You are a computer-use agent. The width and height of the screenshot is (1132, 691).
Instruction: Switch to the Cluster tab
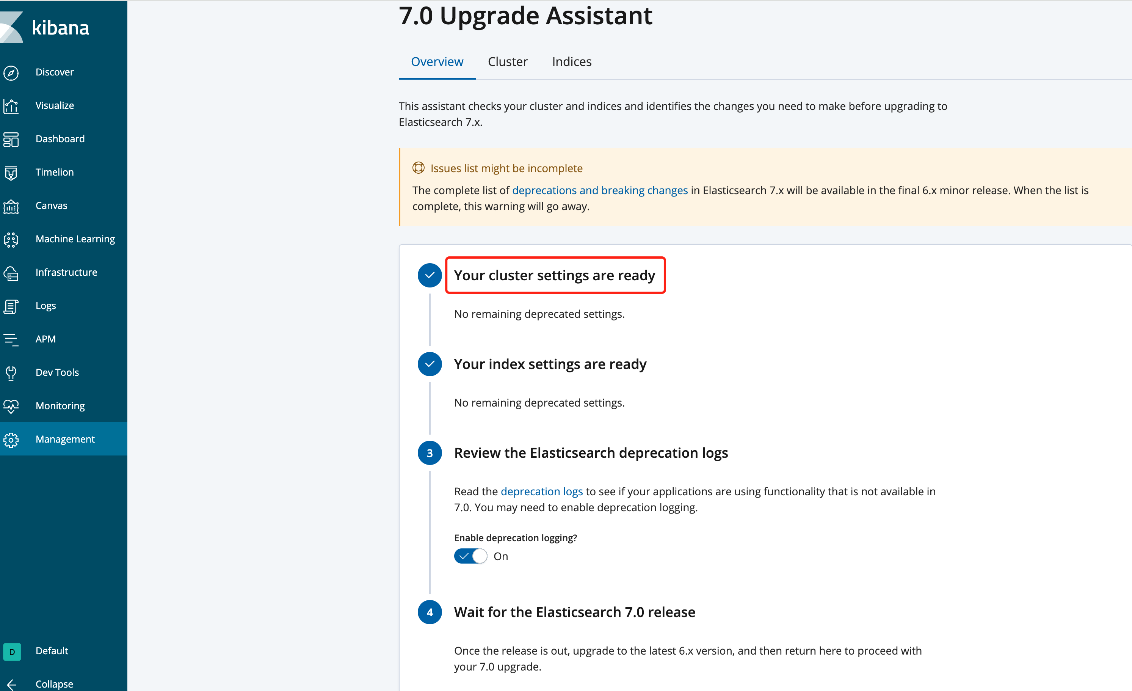(x=507, y=61)
